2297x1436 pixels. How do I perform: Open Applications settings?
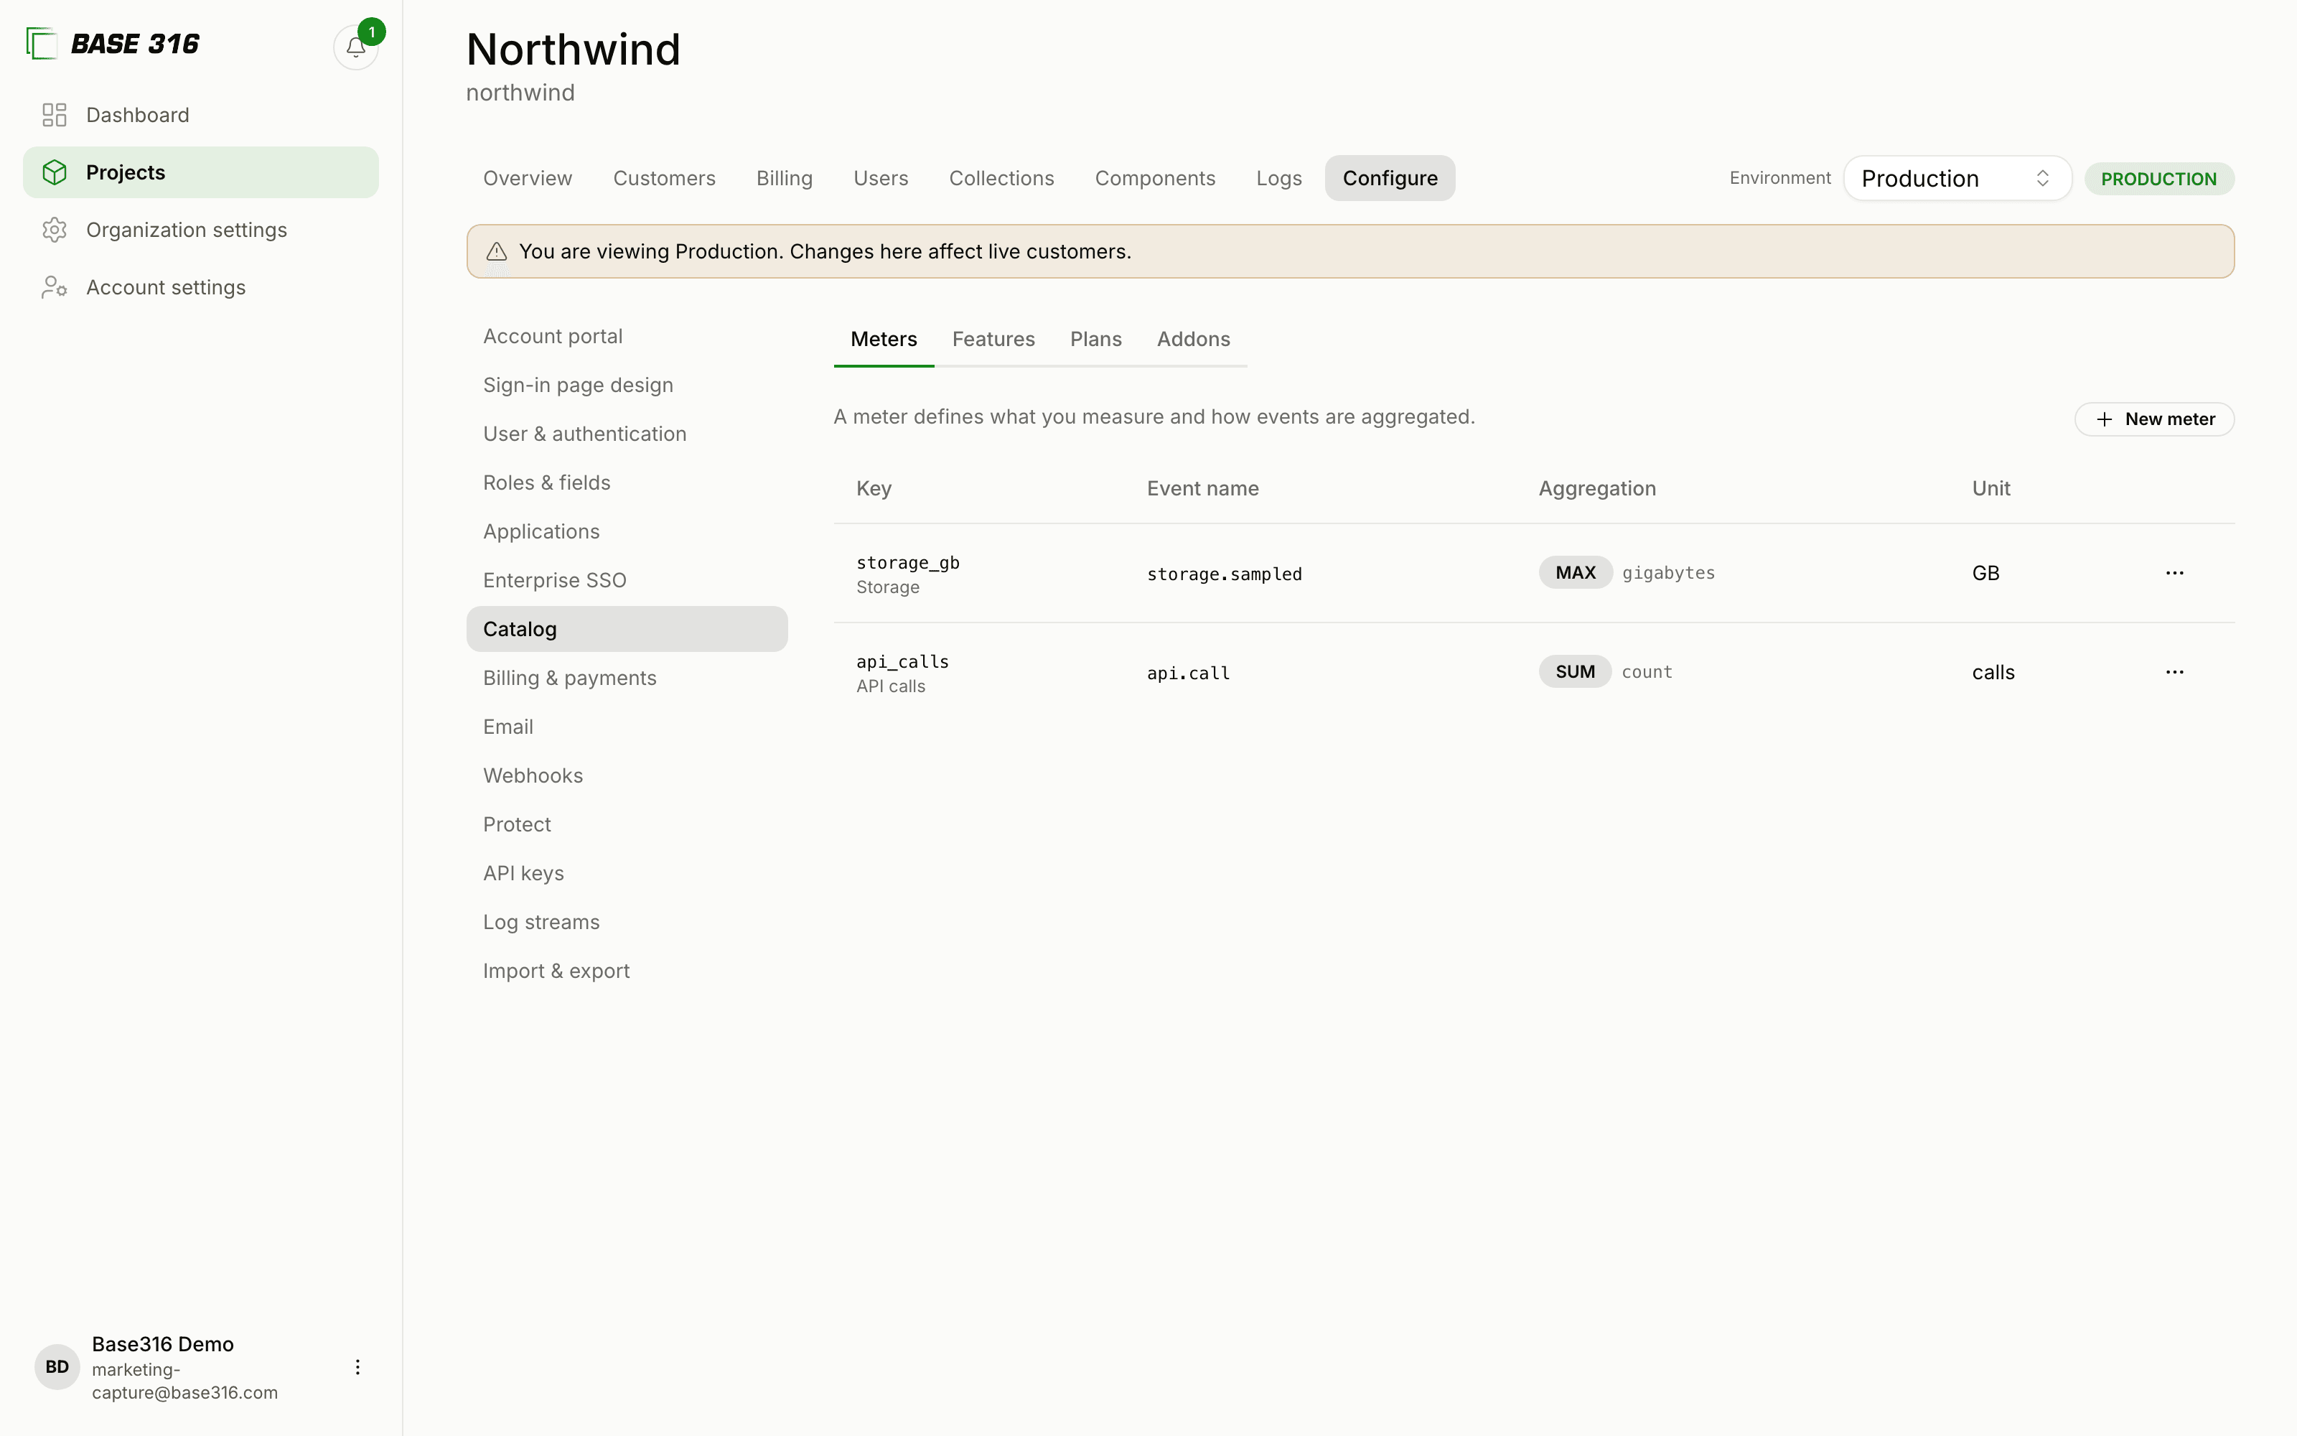(627, 532)
